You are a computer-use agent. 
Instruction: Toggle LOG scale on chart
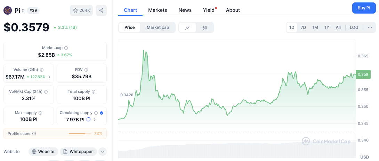(x=354, y=27)
